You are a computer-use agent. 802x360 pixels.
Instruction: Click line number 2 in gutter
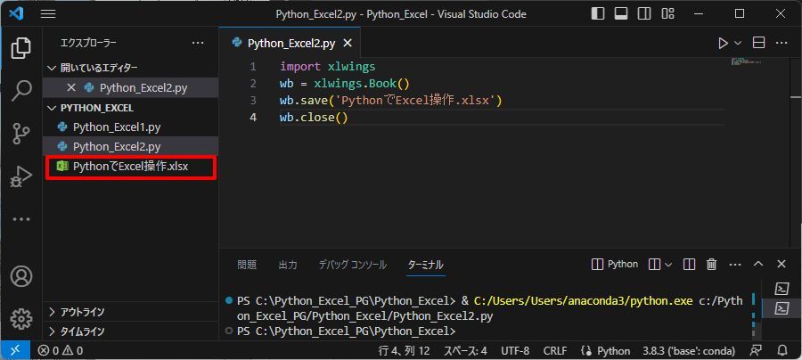[253, 84]
